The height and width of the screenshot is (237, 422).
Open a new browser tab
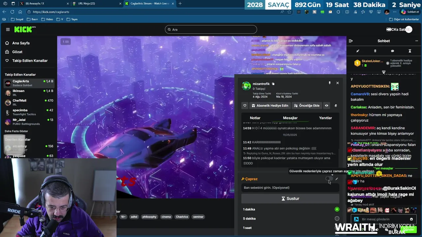pos(180,4)
